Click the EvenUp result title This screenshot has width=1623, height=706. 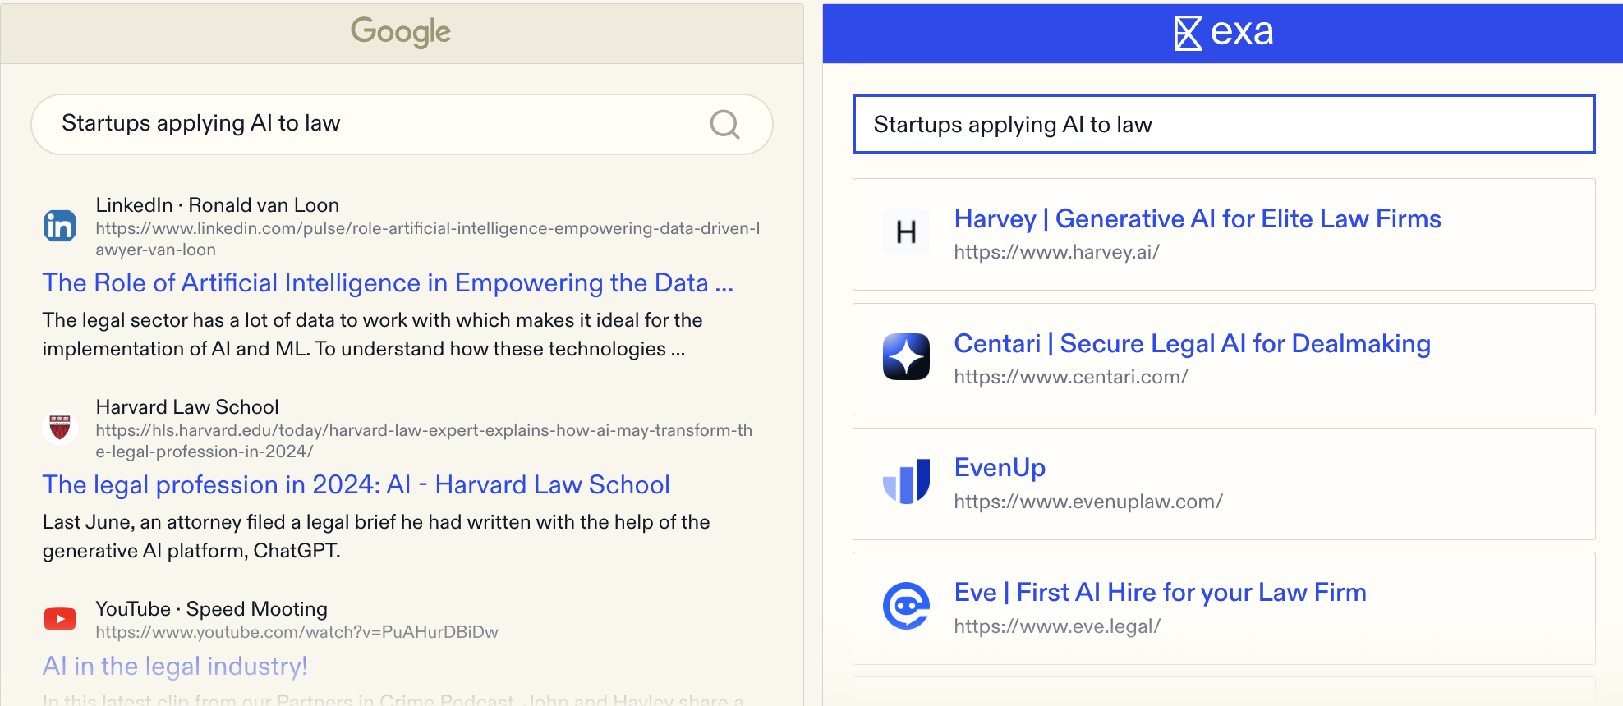tap(1000, 468)
